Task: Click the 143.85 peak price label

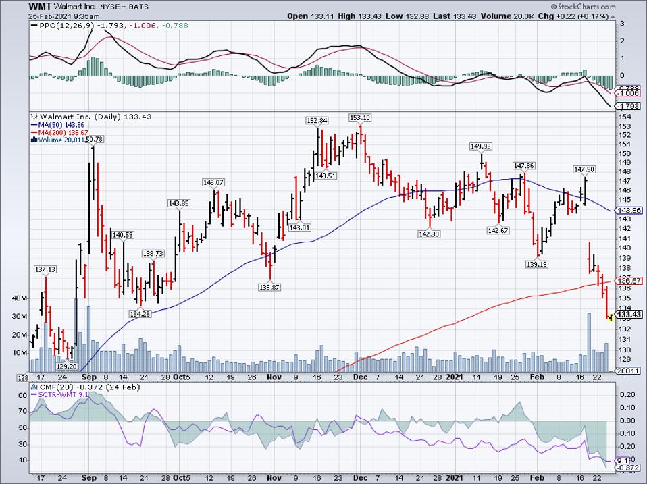Action: coord(179,203)
